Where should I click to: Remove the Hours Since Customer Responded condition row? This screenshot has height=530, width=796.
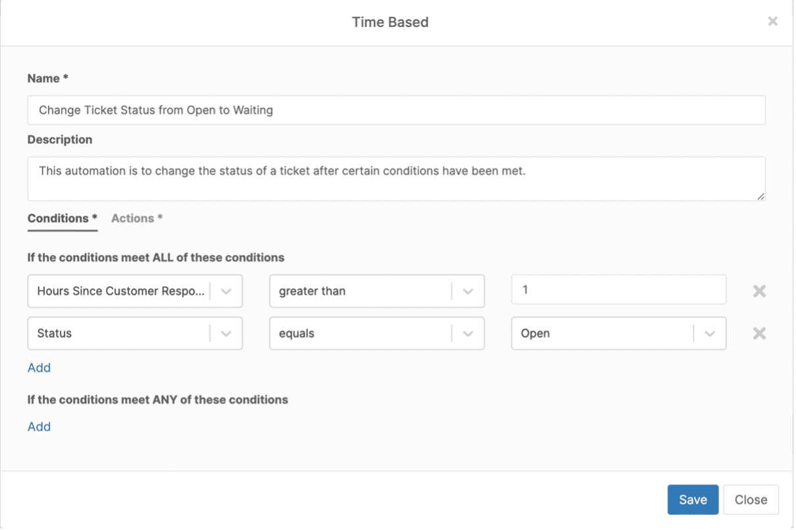coord(759,291)
